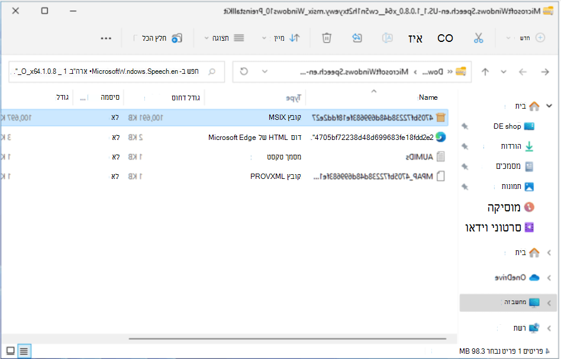Click the pin icon beside הורדות

click(465, 146)
